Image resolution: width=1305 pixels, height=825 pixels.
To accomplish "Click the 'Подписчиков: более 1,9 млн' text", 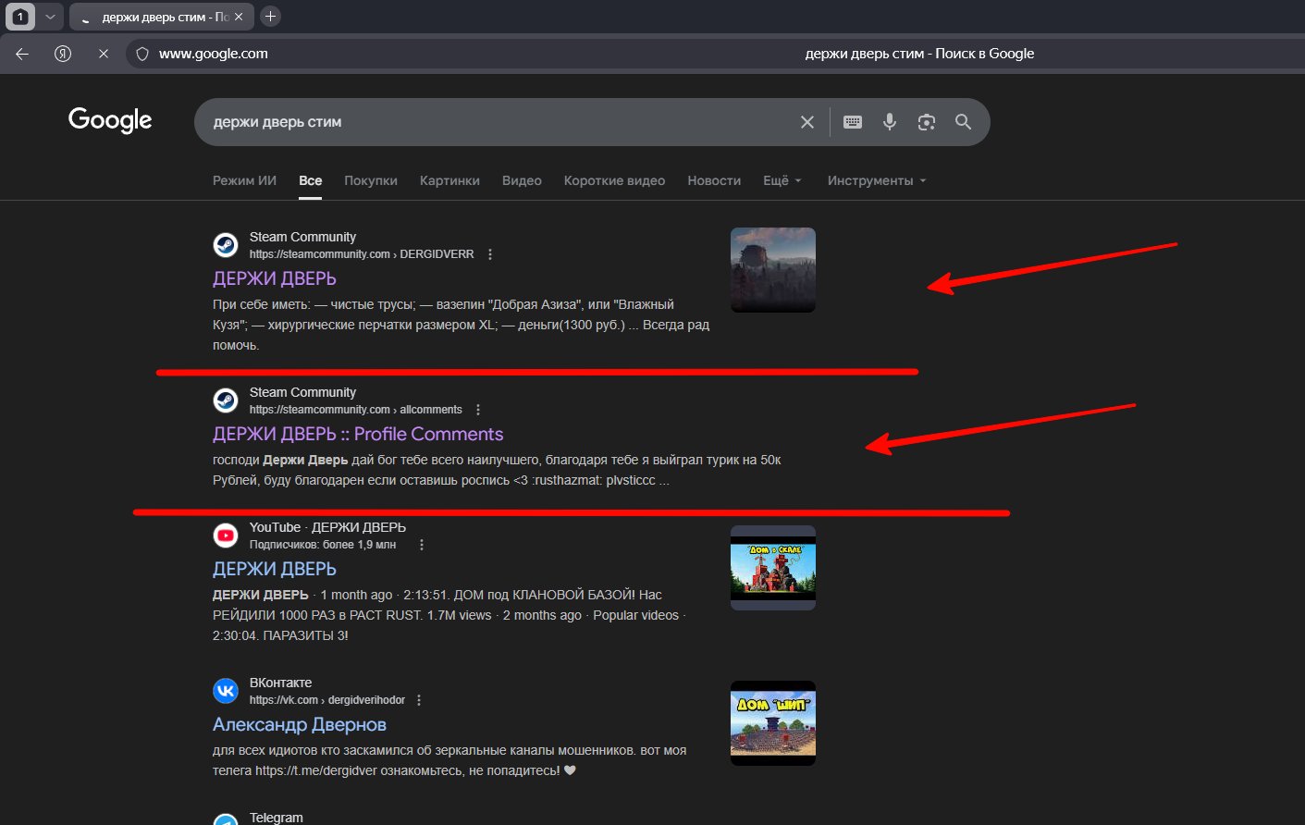I will coord(323,545).
